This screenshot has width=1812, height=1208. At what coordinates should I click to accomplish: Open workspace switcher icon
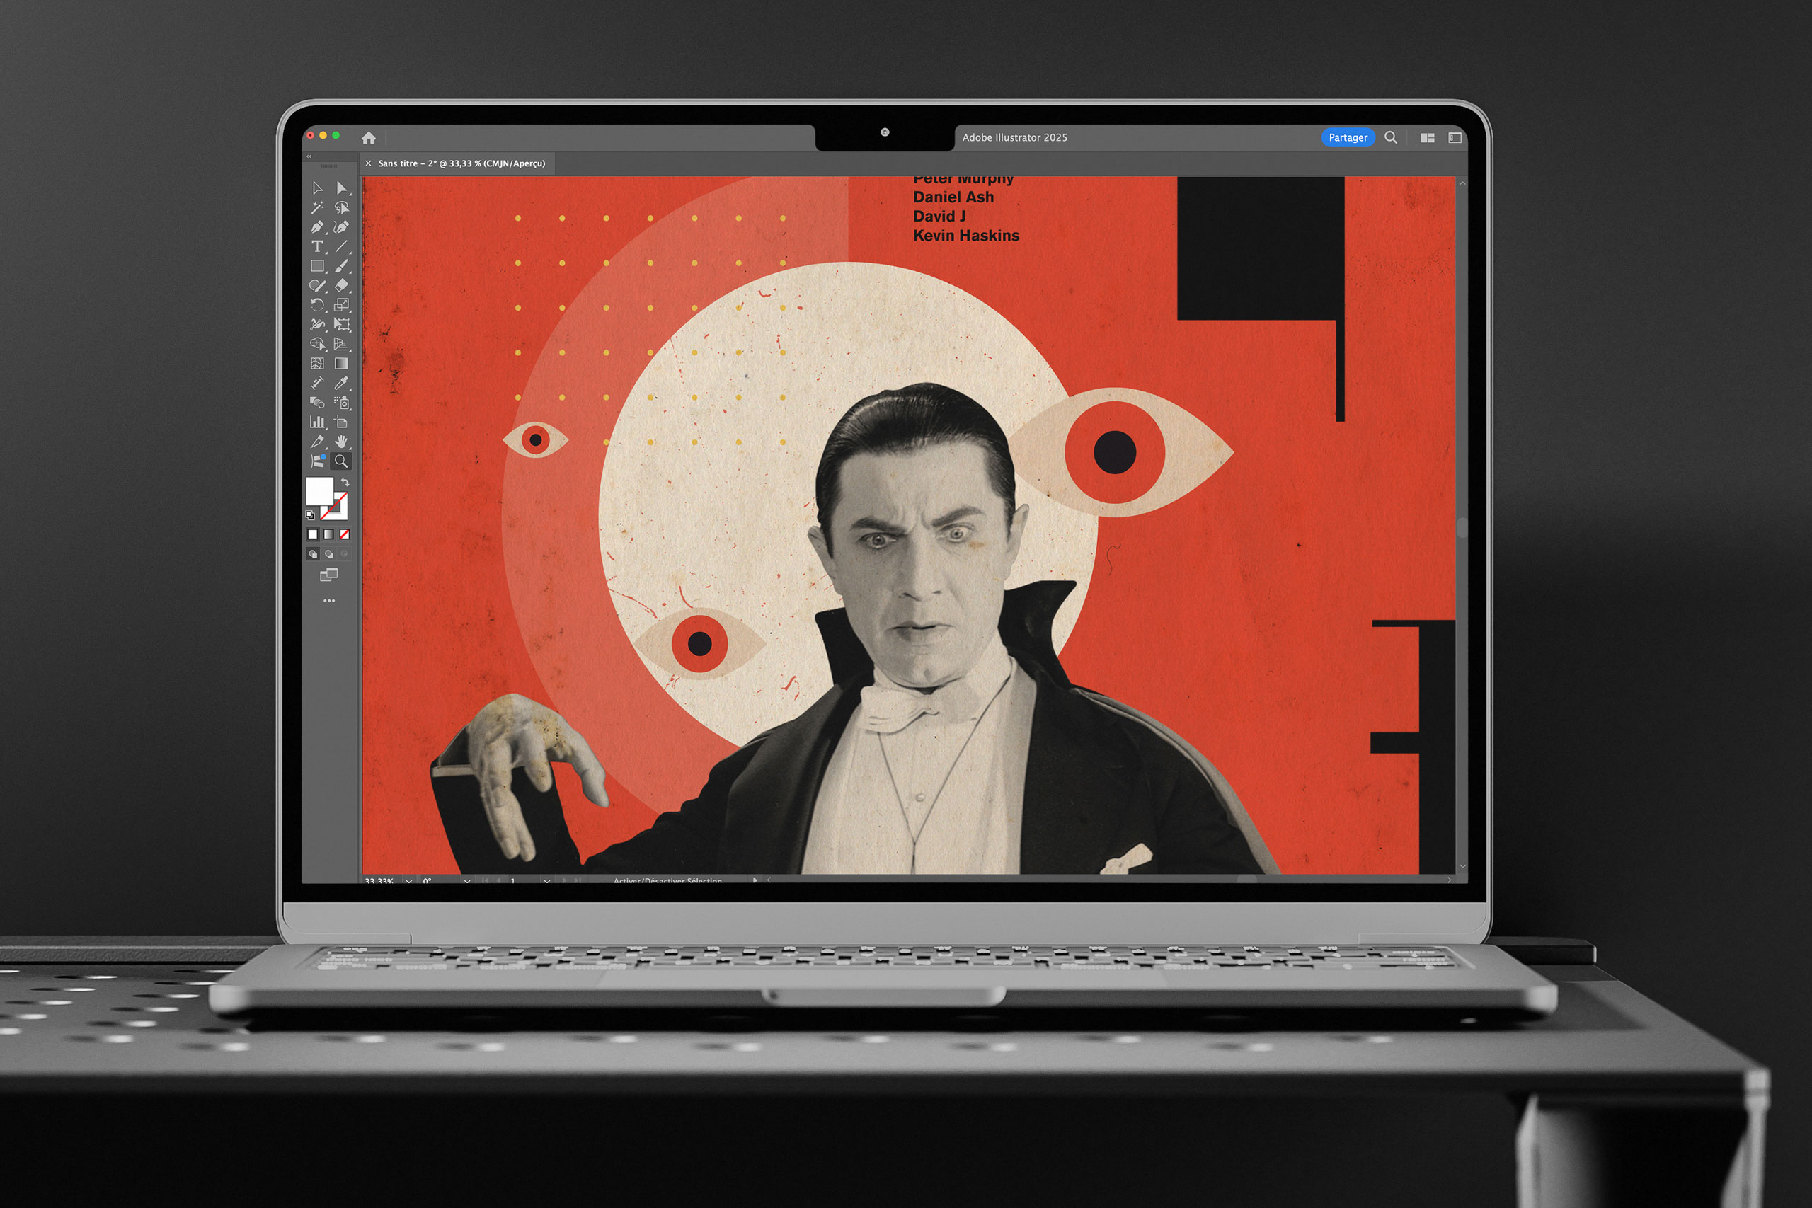coord(1455,138)
